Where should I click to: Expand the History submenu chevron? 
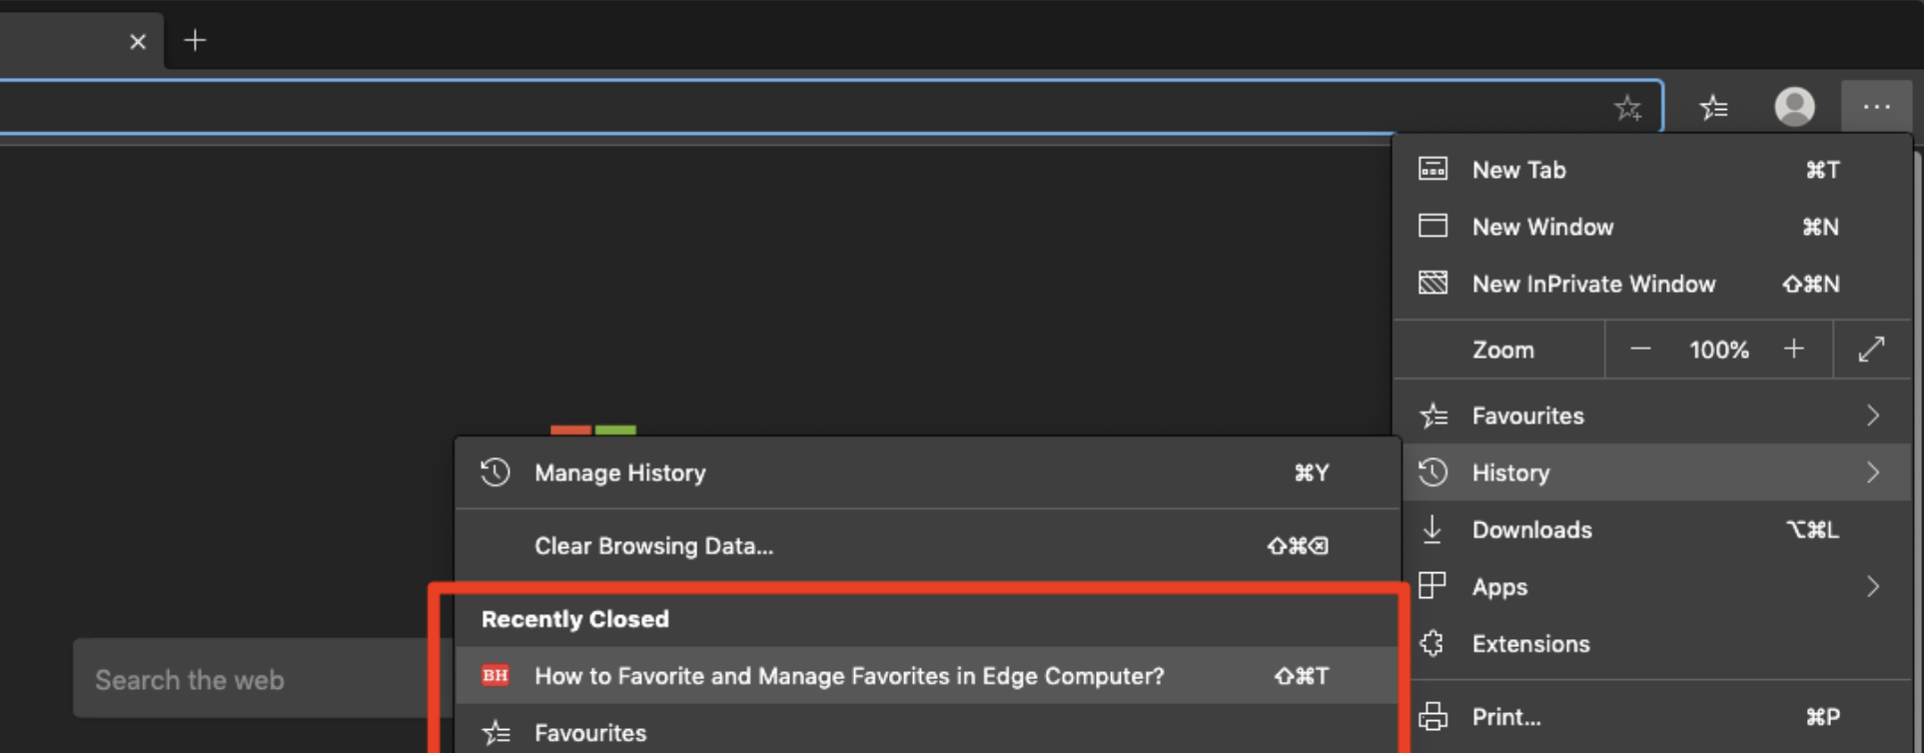[1873, 472]
